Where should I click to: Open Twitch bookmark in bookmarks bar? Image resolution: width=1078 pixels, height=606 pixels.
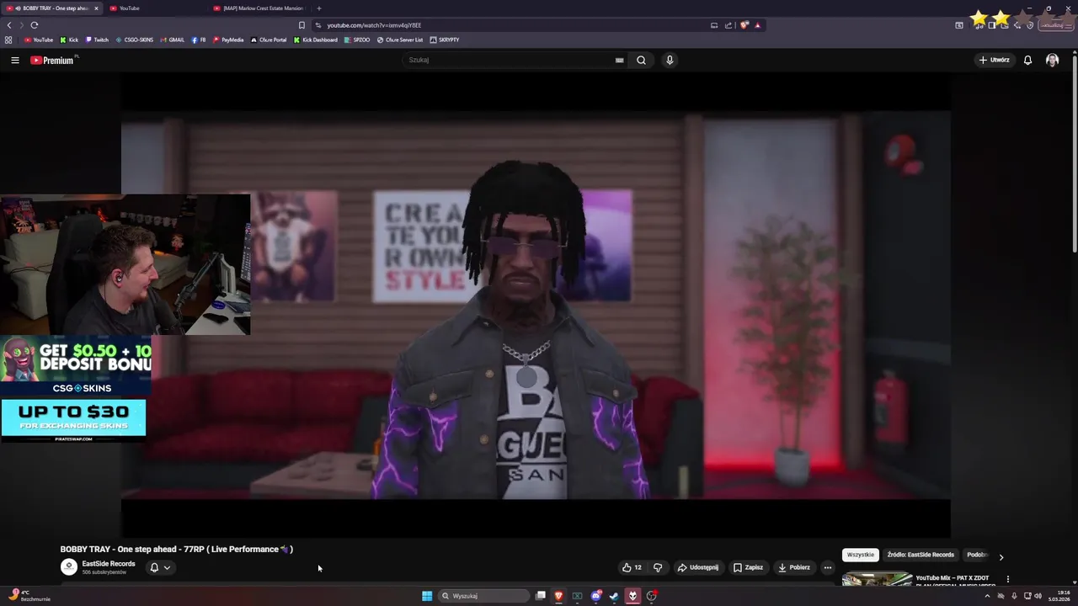(97, 40)
